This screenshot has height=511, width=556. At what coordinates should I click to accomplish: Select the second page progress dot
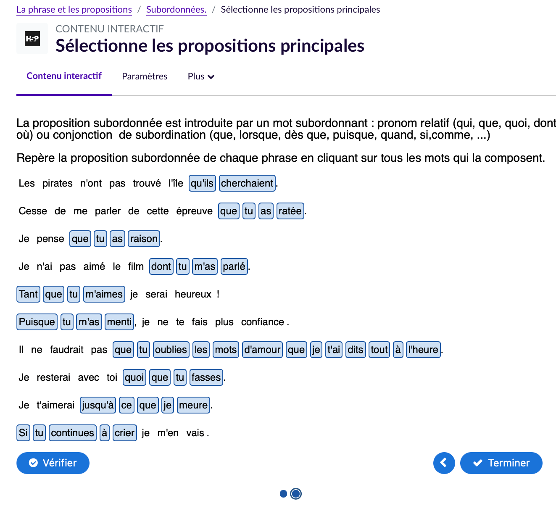(296, 494)
